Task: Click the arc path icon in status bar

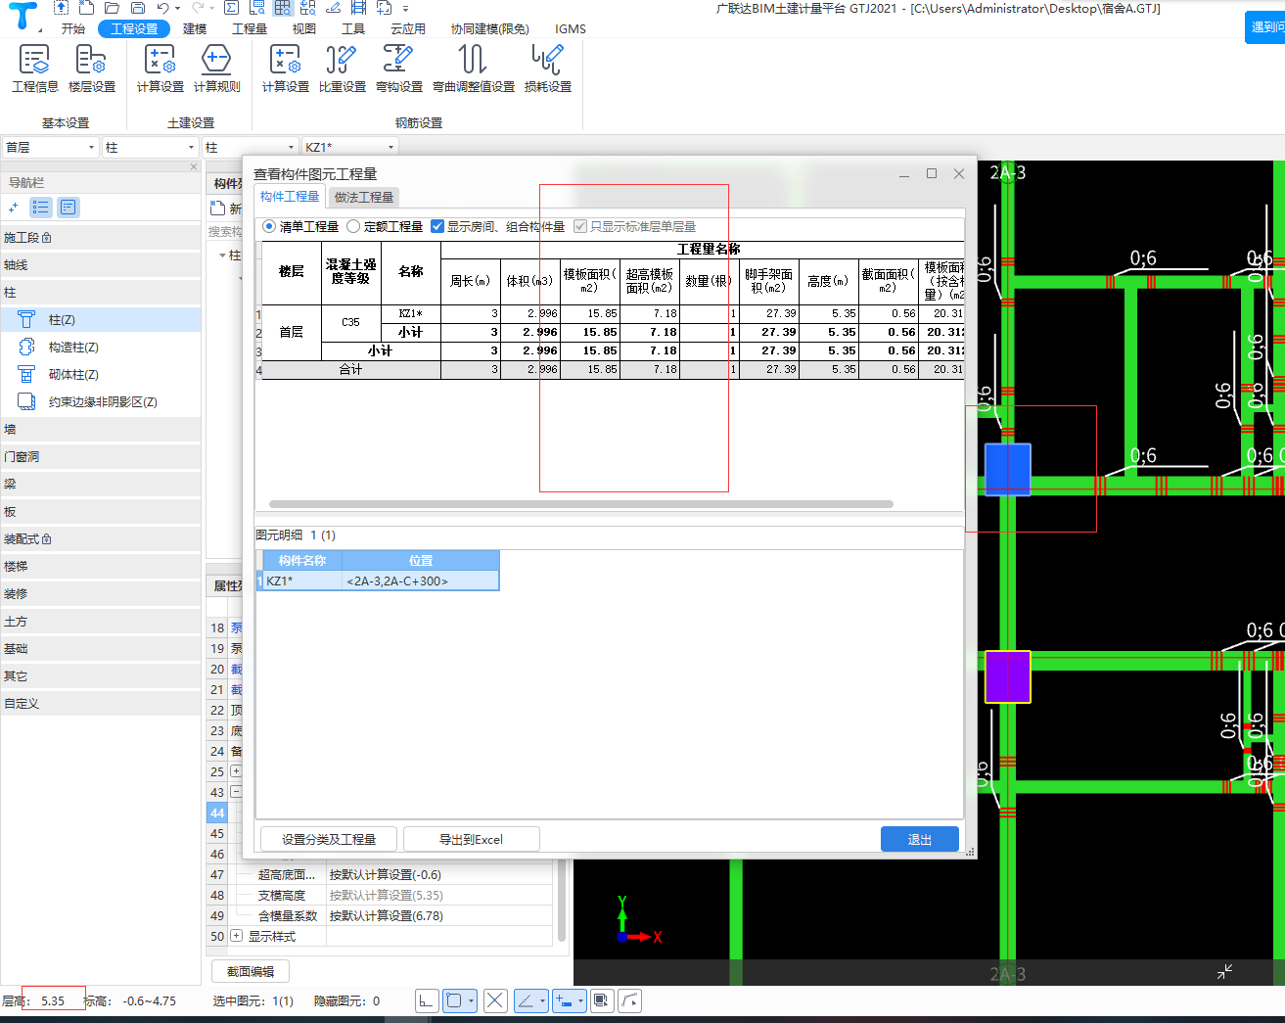Action: click(630, 1000)
